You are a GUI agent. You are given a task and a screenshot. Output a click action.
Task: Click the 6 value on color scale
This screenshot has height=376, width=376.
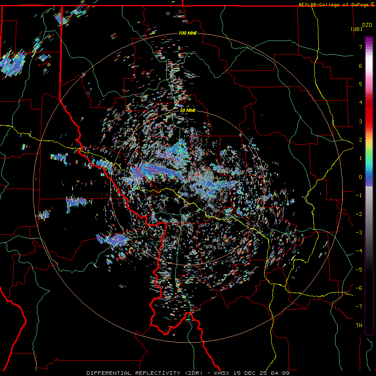361,66
